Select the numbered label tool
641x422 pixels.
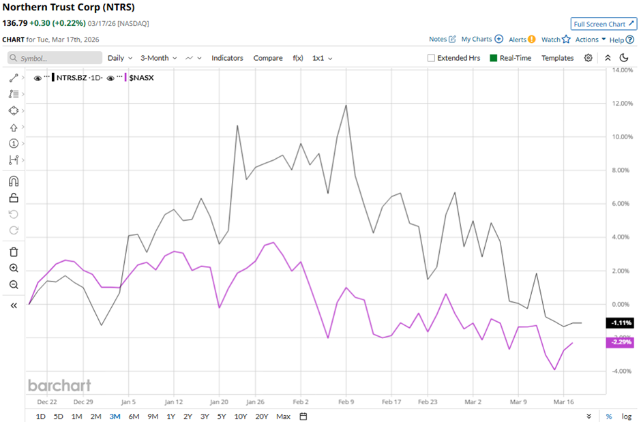[x=14, y=143]
